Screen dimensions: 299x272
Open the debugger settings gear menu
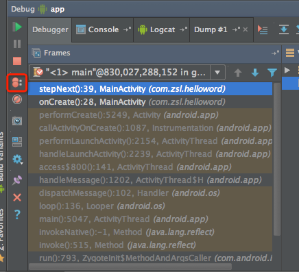[17, 159]
